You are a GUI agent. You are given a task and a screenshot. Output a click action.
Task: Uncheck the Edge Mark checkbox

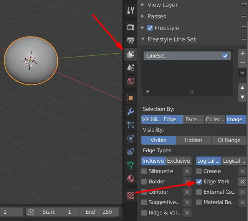199,181
